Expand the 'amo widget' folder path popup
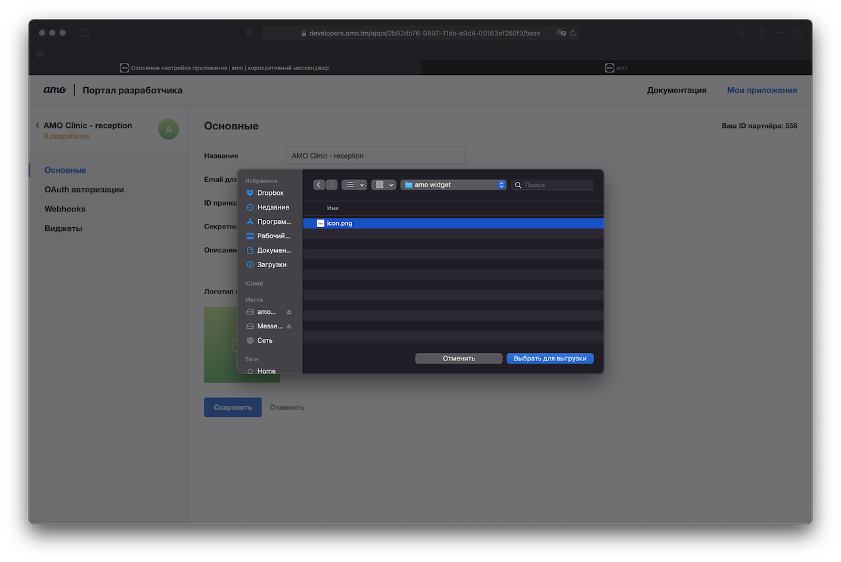This screenshot has width=841, height=562. (453, 185)
